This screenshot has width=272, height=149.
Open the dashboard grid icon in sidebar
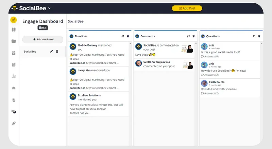14,30
